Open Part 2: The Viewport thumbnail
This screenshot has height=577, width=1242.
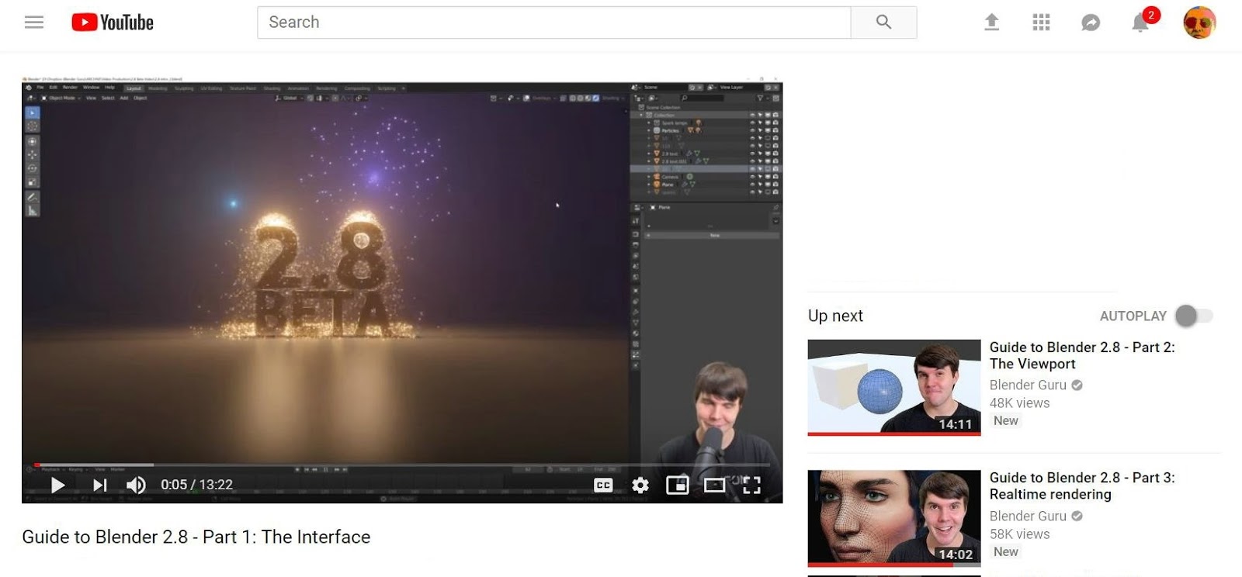pos(894,388)
